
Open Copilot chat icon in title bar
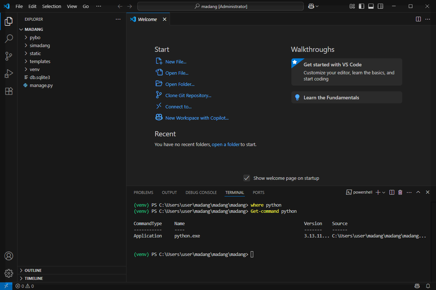click(x=311, y=6)
